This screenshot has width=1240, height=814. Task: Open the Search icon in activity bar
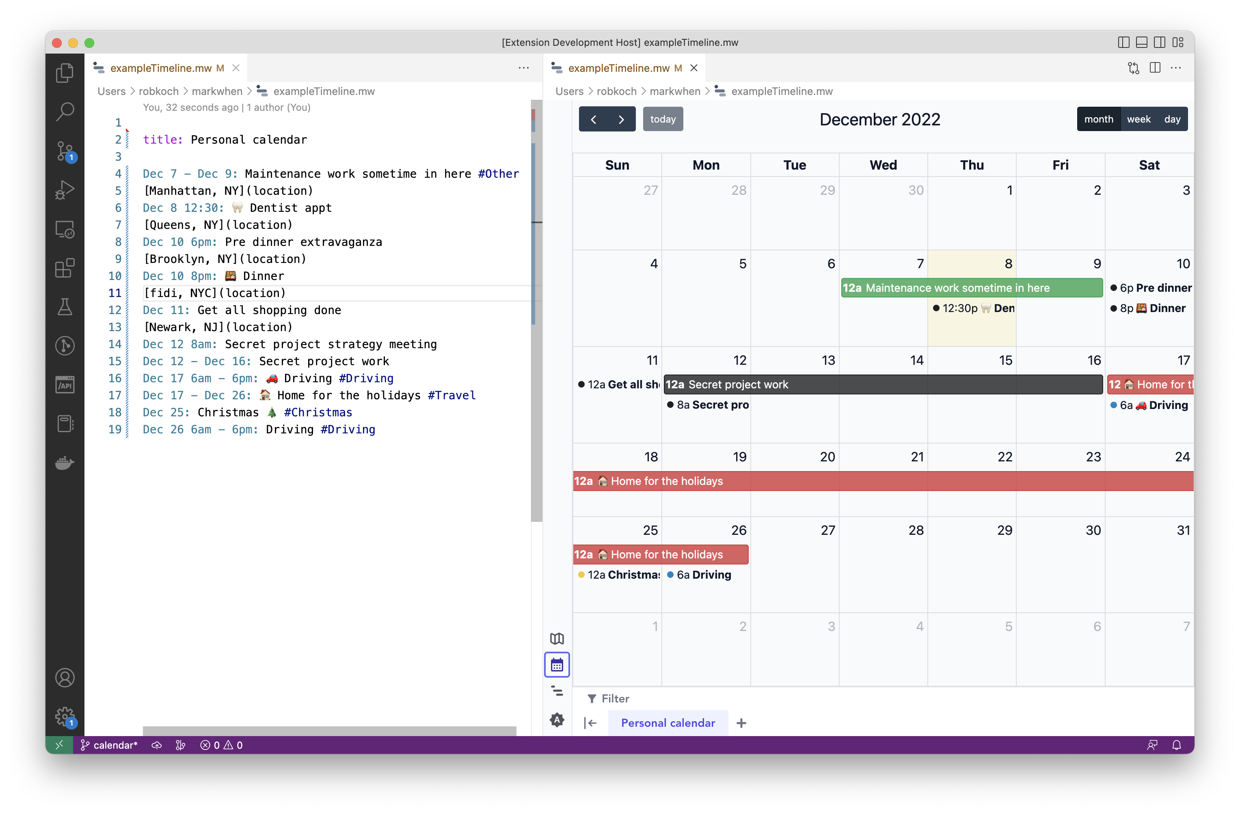tap(65, 112)
